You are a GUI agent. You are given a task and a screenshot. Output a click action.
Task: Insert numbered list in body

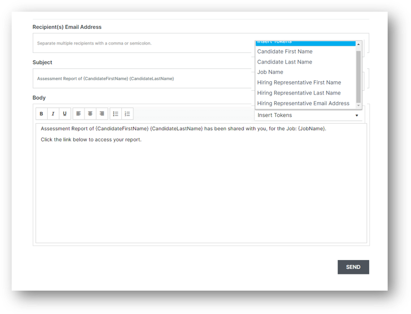[x=127, y=114]
